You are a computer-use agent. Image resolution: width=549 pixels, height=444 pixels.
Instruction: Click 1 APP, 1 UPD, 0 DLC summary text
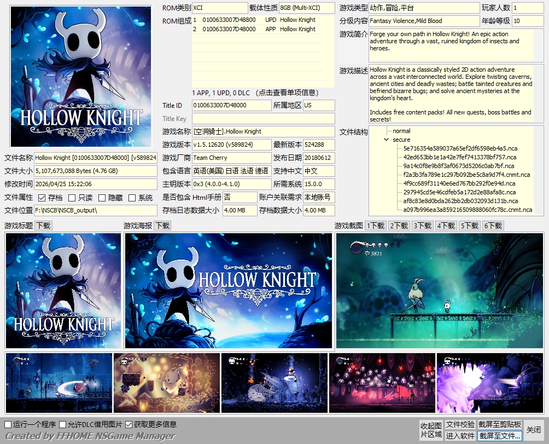(221, 93)
